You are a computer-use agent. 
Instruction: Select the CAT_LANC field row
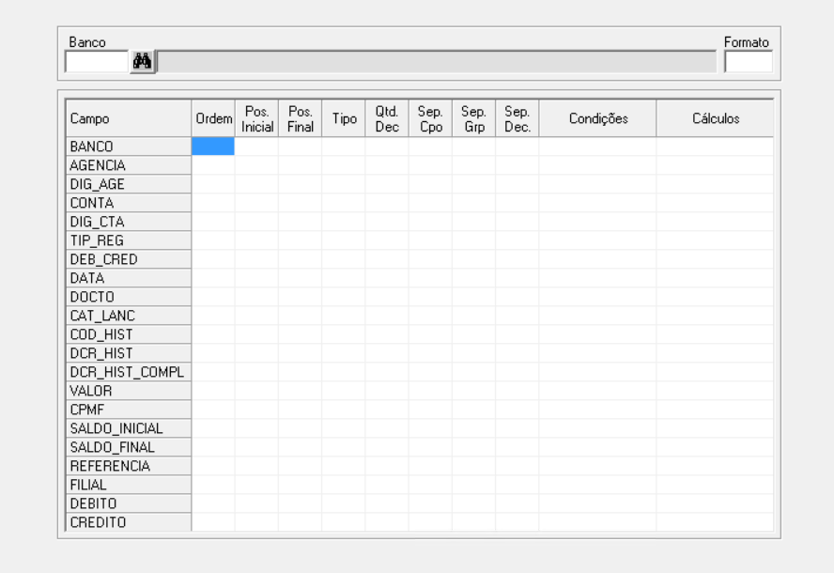128,316
